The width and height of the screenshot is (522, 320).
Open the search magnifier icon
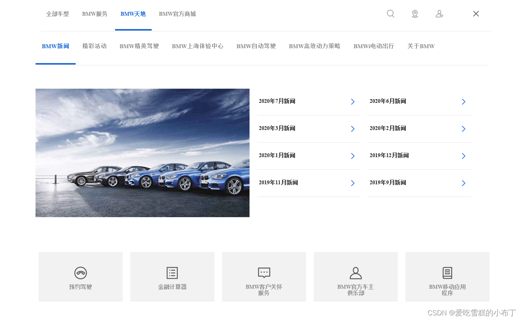(x=391, y=14)
